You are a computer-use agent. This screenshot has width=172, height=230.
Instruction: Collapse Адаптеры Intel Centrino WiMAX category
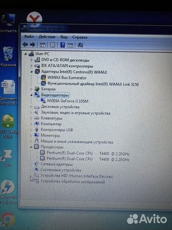point(31,72)
